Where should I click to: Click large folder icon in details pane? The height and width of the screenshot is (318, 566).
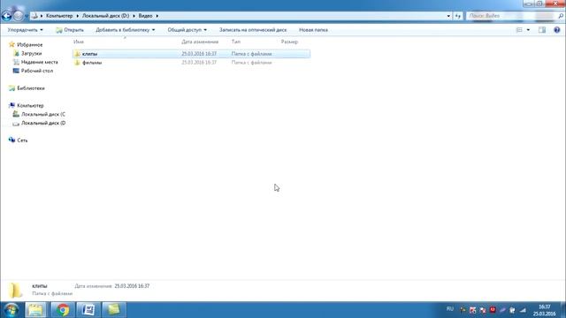[x=15, y=291]
